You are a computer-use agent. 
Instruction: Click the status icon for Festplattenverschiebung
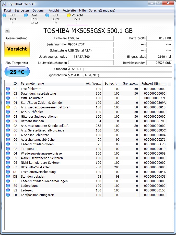8,172
